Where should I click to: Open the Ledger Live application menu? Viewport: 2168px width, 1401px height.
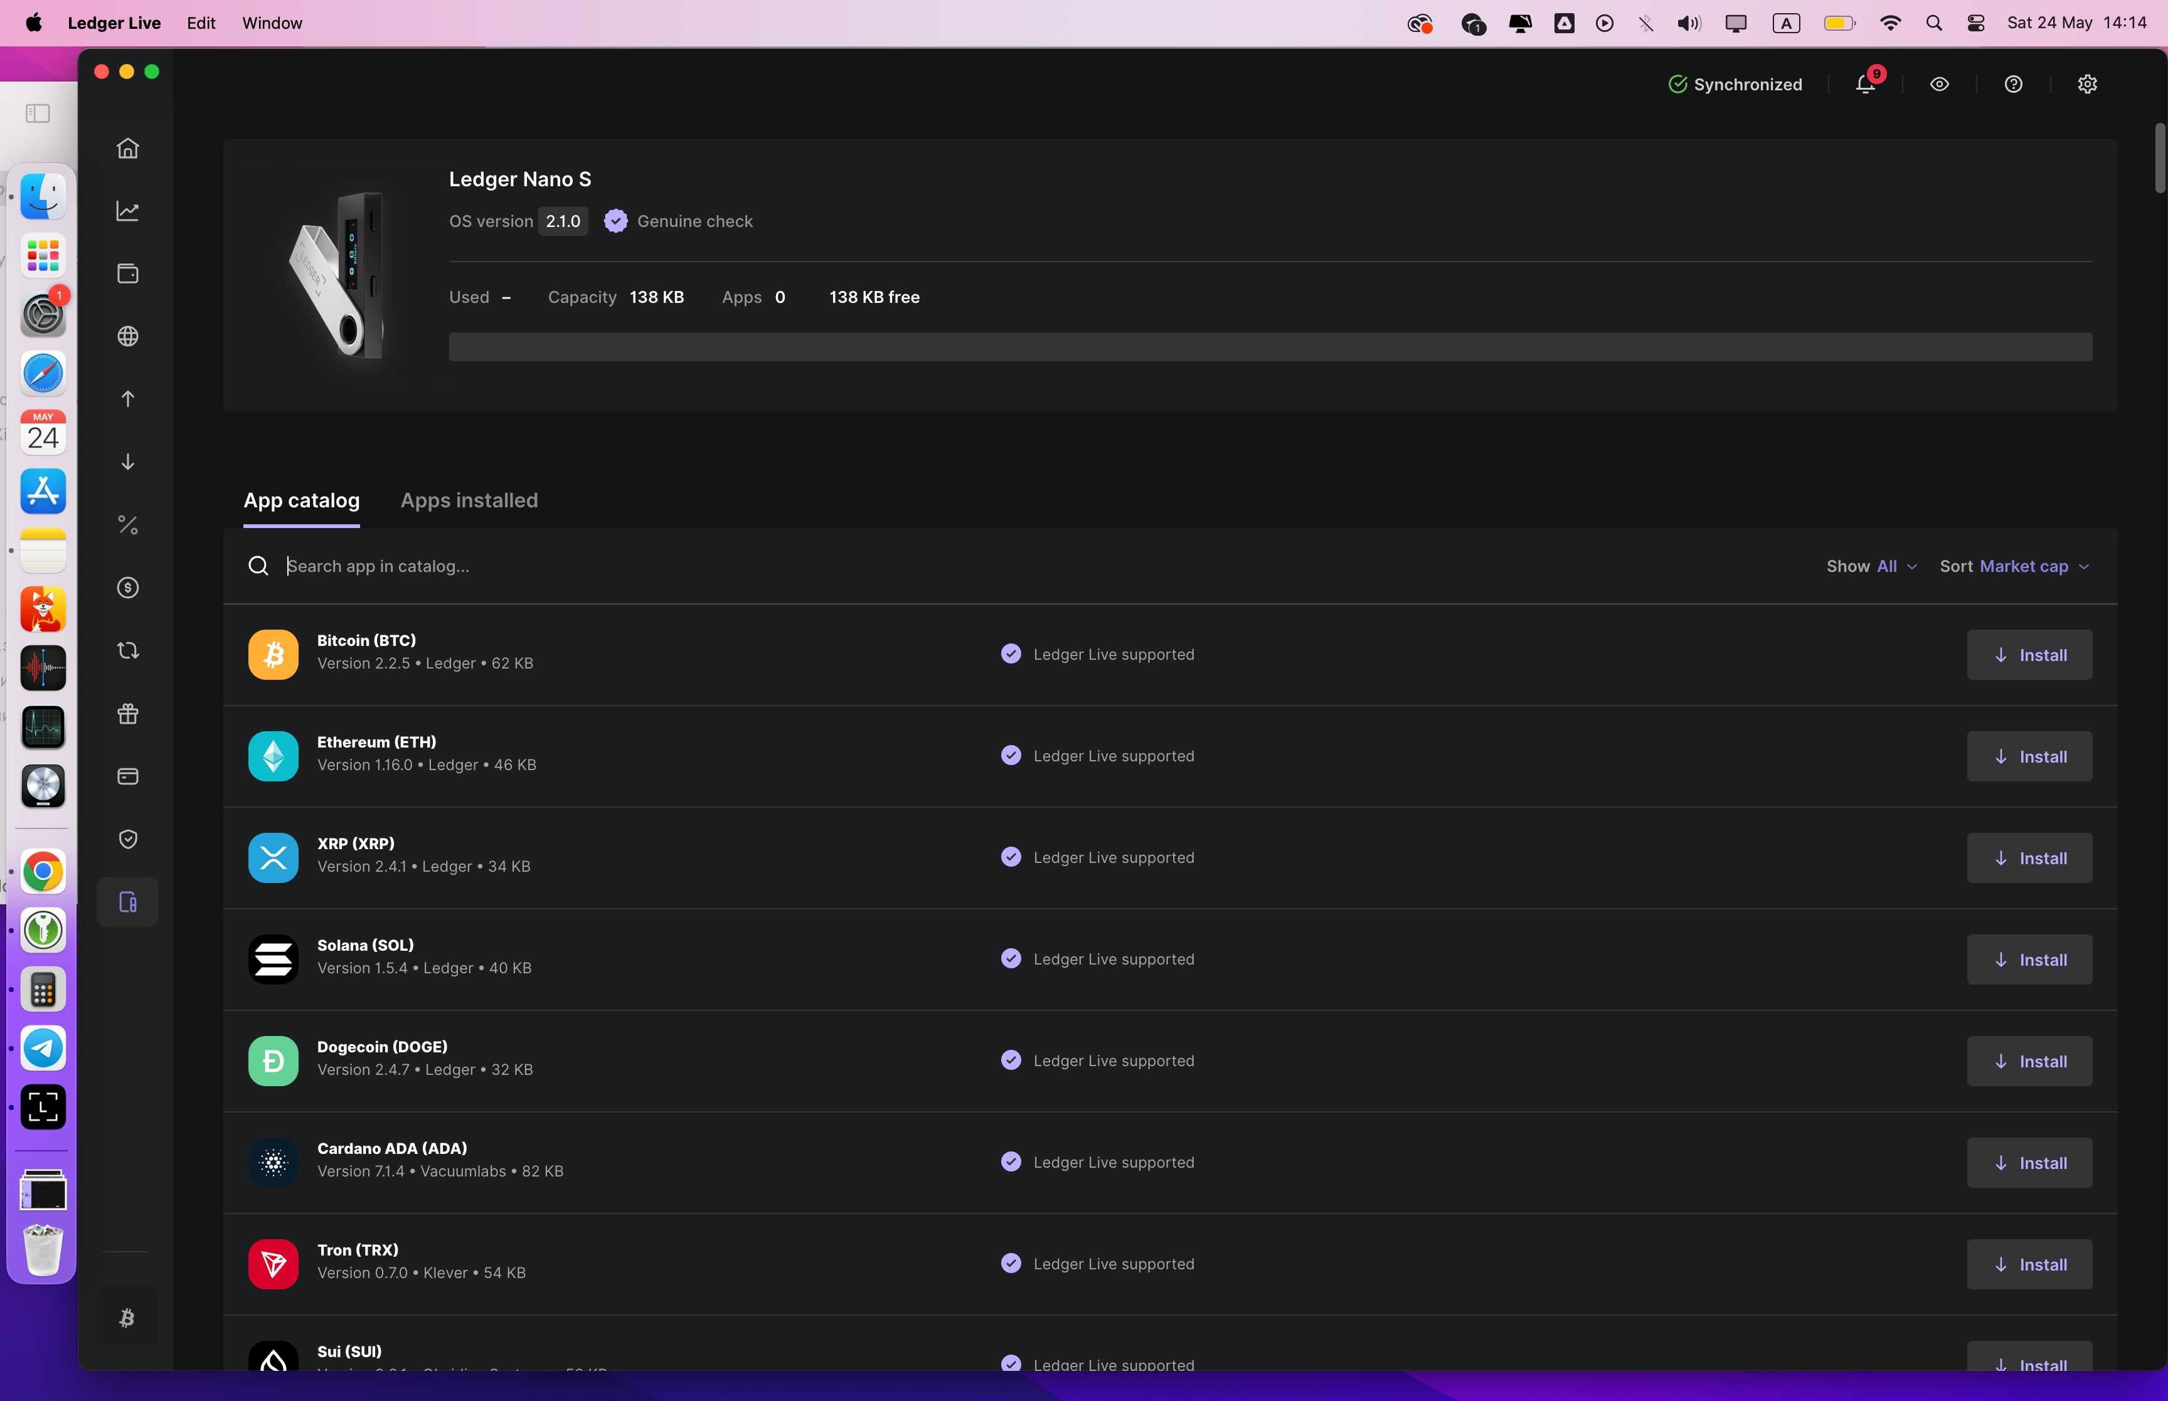[114, 23]
